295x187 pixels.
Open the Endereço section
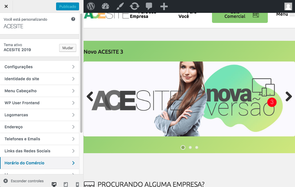40,127
